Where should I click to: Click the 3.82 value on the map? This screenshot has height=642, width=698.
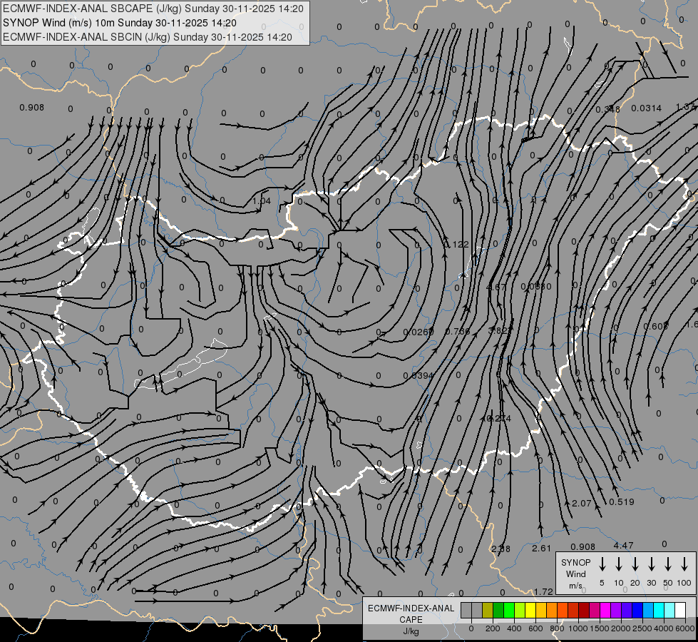[x=498, y=330]
